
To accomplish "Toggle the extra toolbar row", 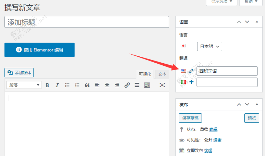I will point(147,85).
